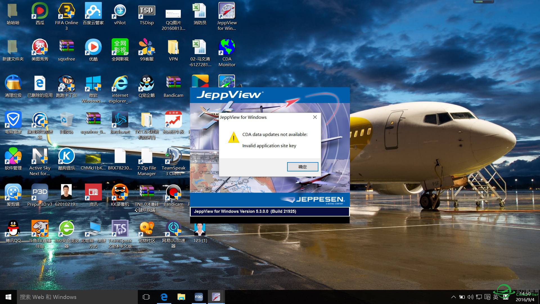Open Microsoft Edge from the taskbar
The width and height of the screenshot is (540, 304).
[x=164, y=297]
